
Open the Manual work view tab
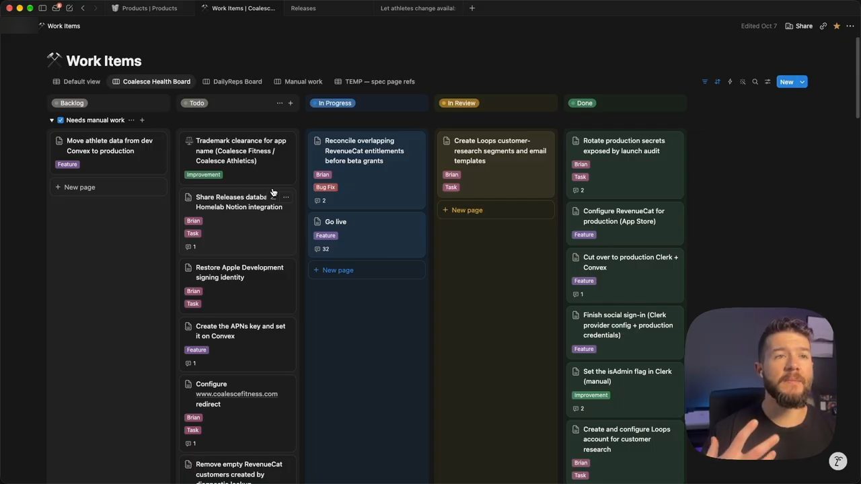point(298,82)
